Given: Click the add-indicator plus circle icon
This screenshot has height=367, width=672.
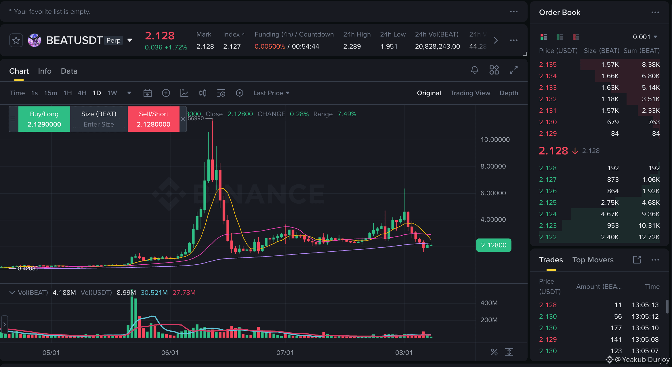Looking at the screenshot, I should click(x=166, y=93).
